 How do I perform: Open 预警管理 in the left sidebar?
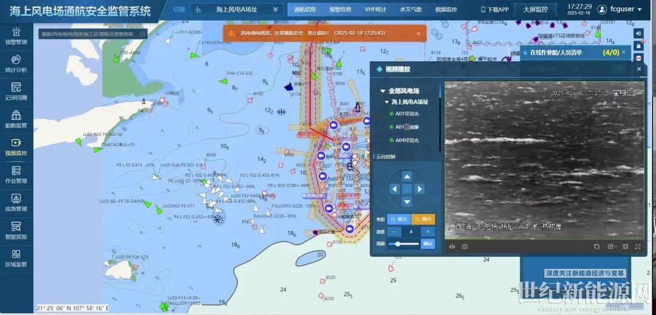(16, 36)
